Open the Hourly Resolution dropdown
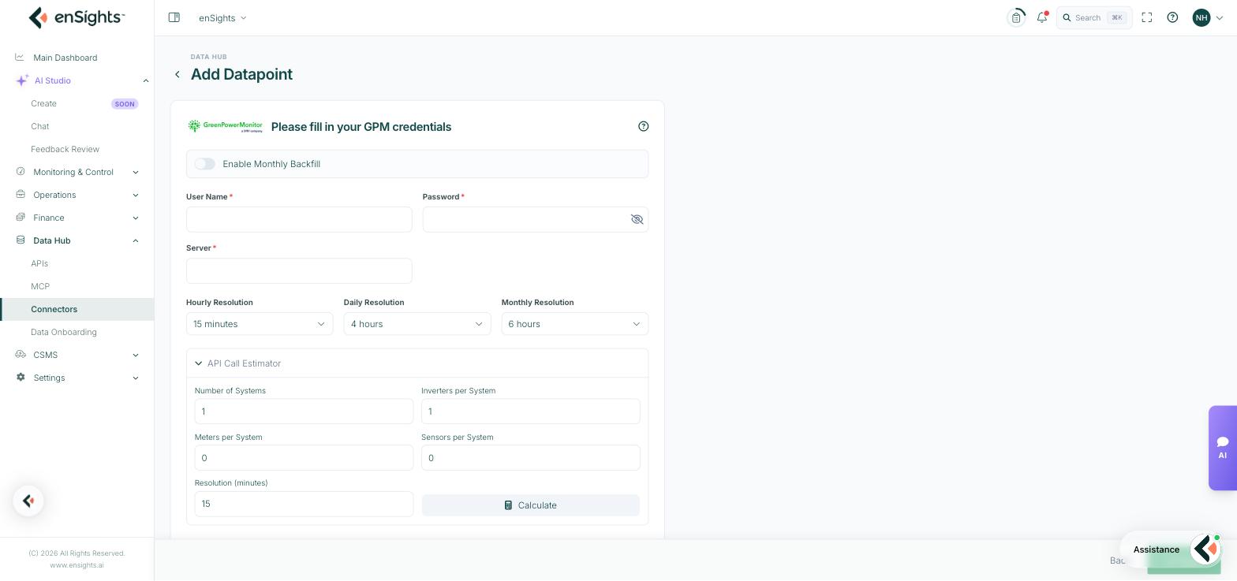This screenshot has height=581, width=1237. pyautogui.click(x=260, y=324)
